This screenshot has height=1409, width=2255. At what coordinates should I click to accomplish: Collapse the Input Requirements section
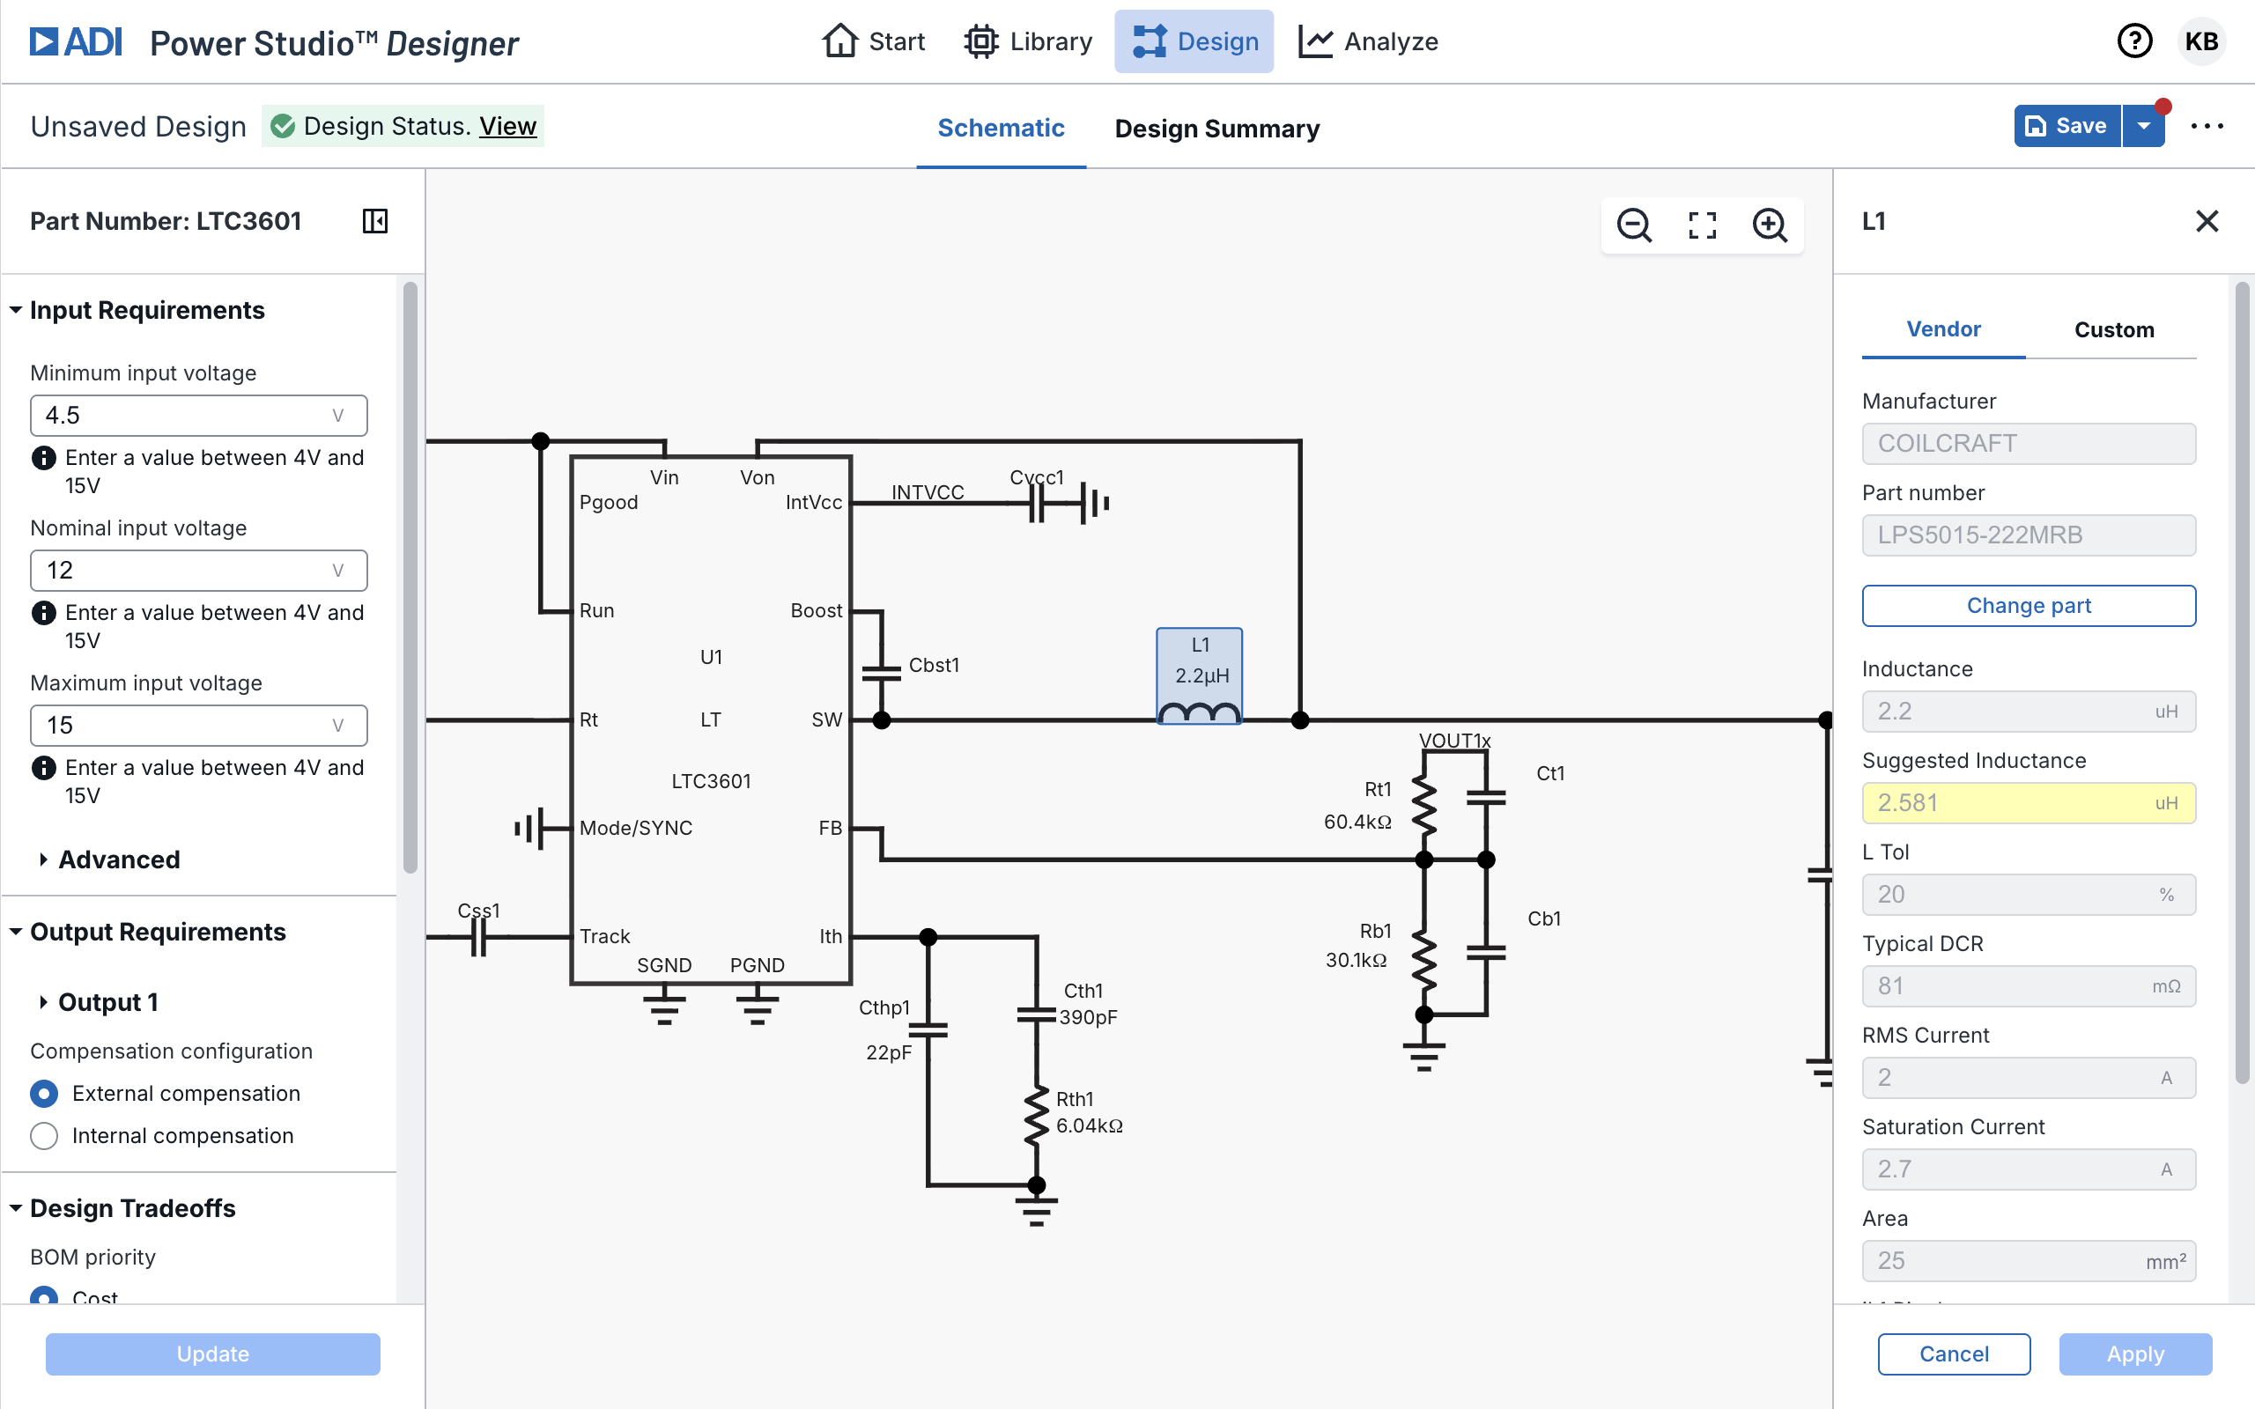tap(16, 309)
